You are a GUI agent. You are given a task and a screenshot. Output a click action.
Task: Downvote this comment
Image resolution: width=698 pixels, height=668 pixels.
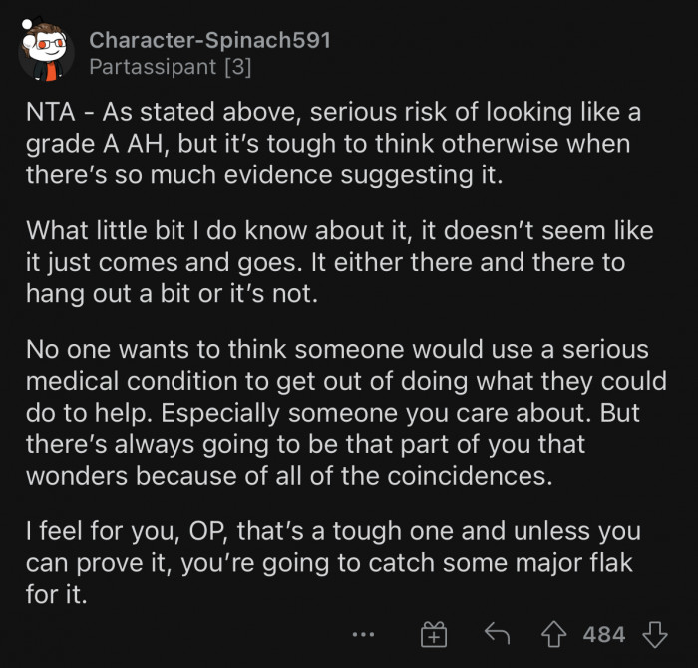(x=654, y=634)
